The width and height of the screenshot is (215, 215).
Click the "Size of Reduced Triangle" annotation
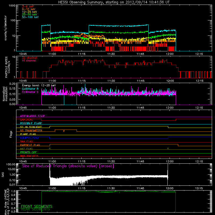(x=68, y=166)
